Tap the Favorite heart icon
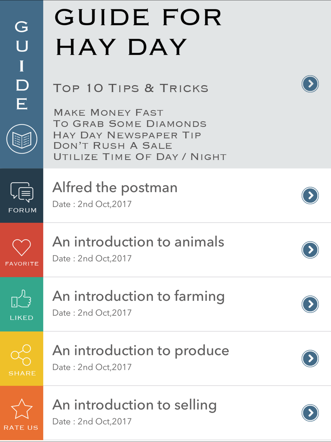This screenshot has height=442, width=331. pyautogui.click(x=22, y=247)
